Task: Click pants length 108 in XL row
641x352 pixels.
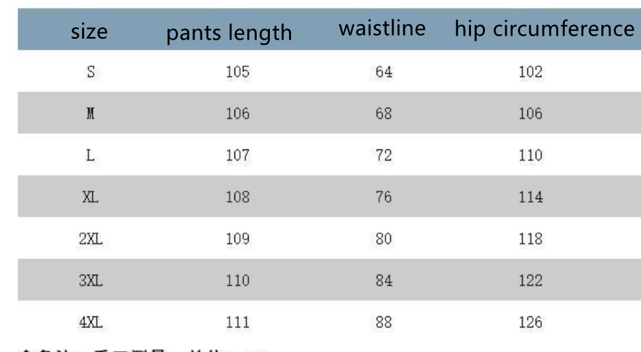Action: [x=237, y=197]
